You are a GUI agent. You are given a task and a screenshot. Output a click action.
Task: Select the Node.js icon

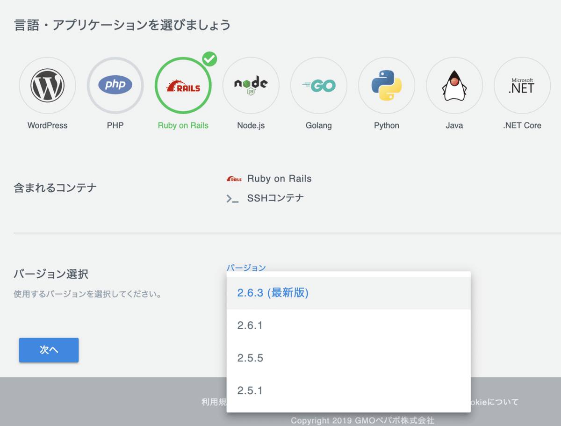tap(251, 85)
